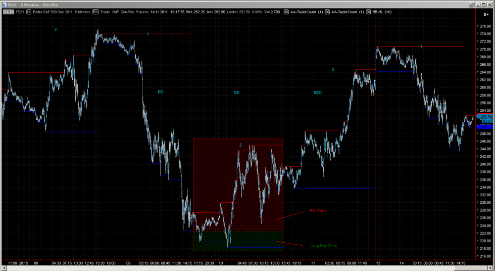Maximize the chart window

(x=484, y=5)
